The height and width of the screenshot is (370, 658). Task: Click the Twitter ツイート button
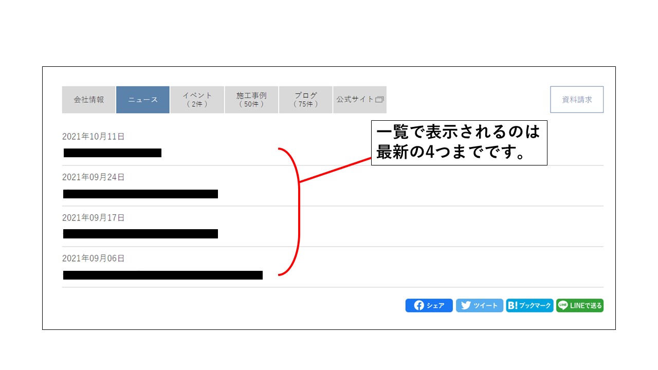click(479, 305)
